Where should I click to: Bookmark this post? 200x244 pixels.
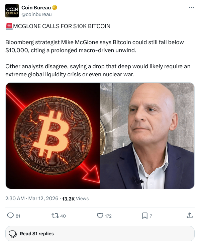pos(145,216)
